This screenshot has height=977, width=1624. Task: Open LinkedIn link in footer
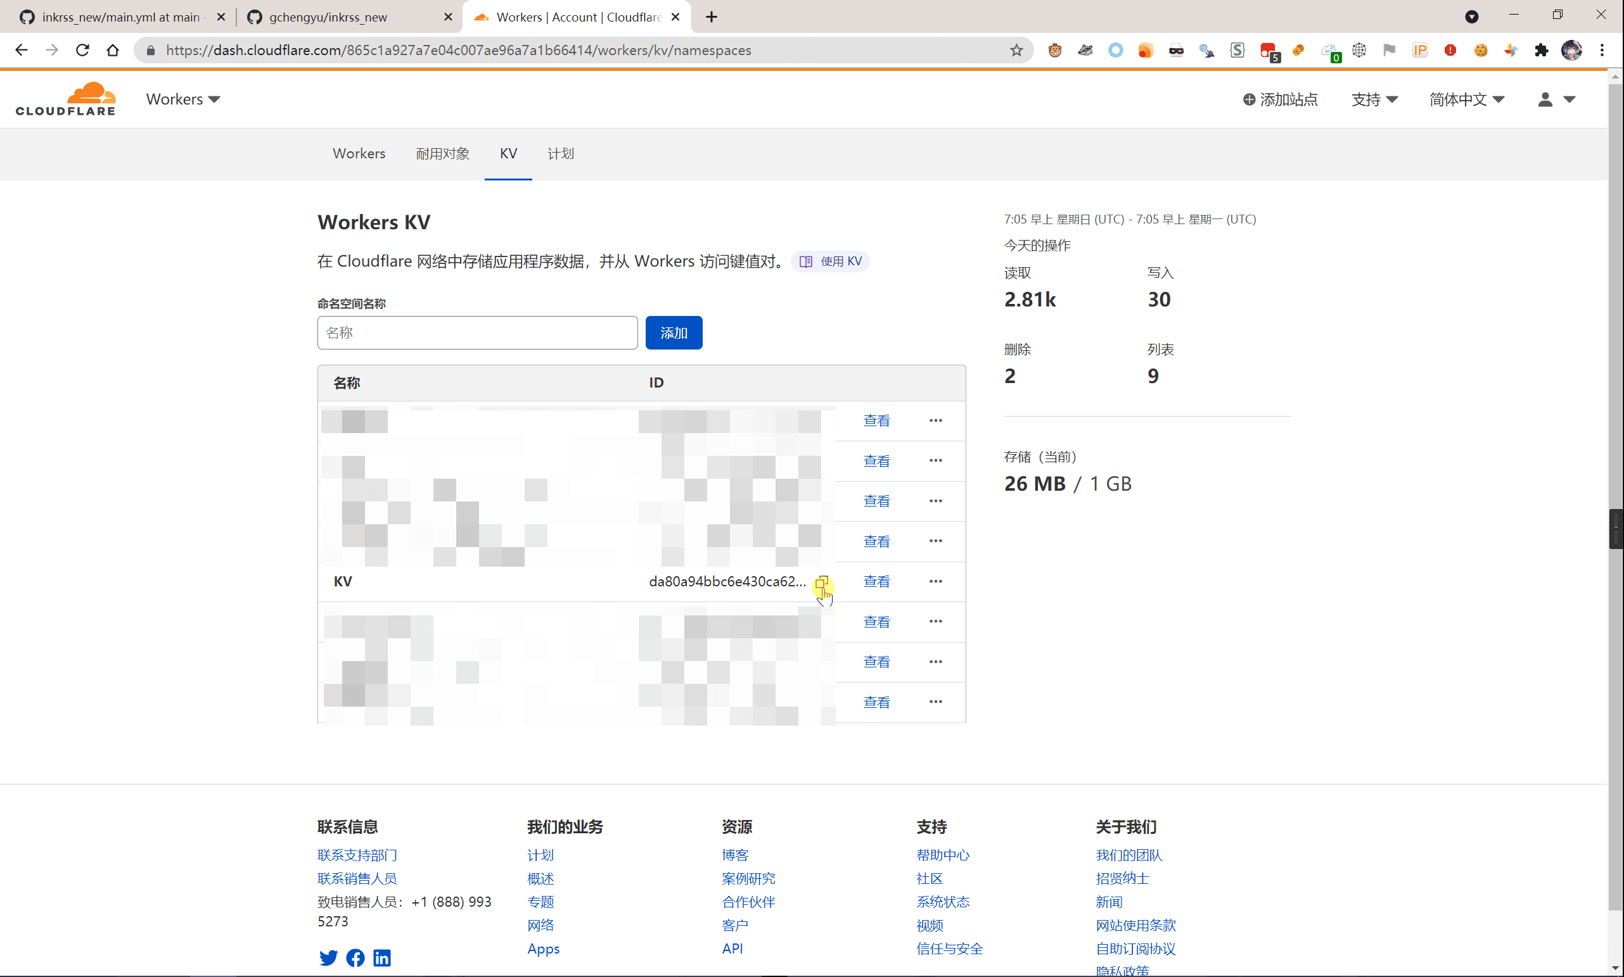382,958
